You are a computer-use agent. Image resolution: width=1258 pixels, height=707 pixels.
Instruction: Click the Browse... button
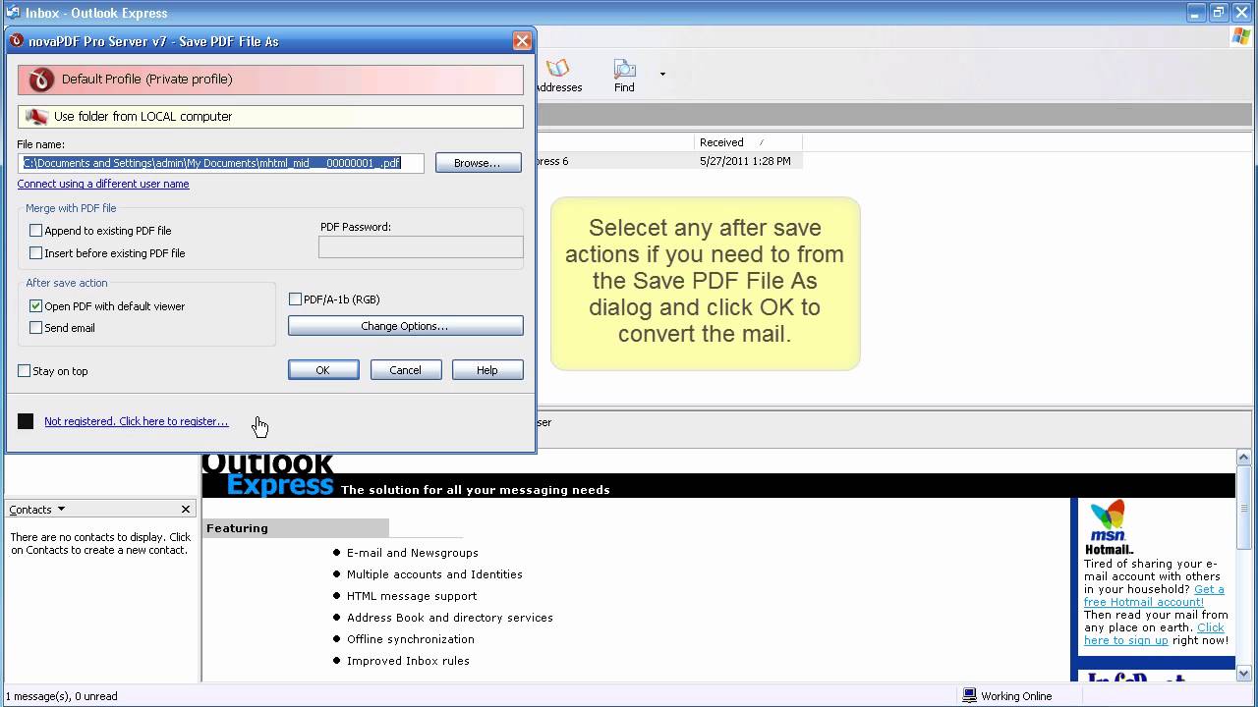478,163
